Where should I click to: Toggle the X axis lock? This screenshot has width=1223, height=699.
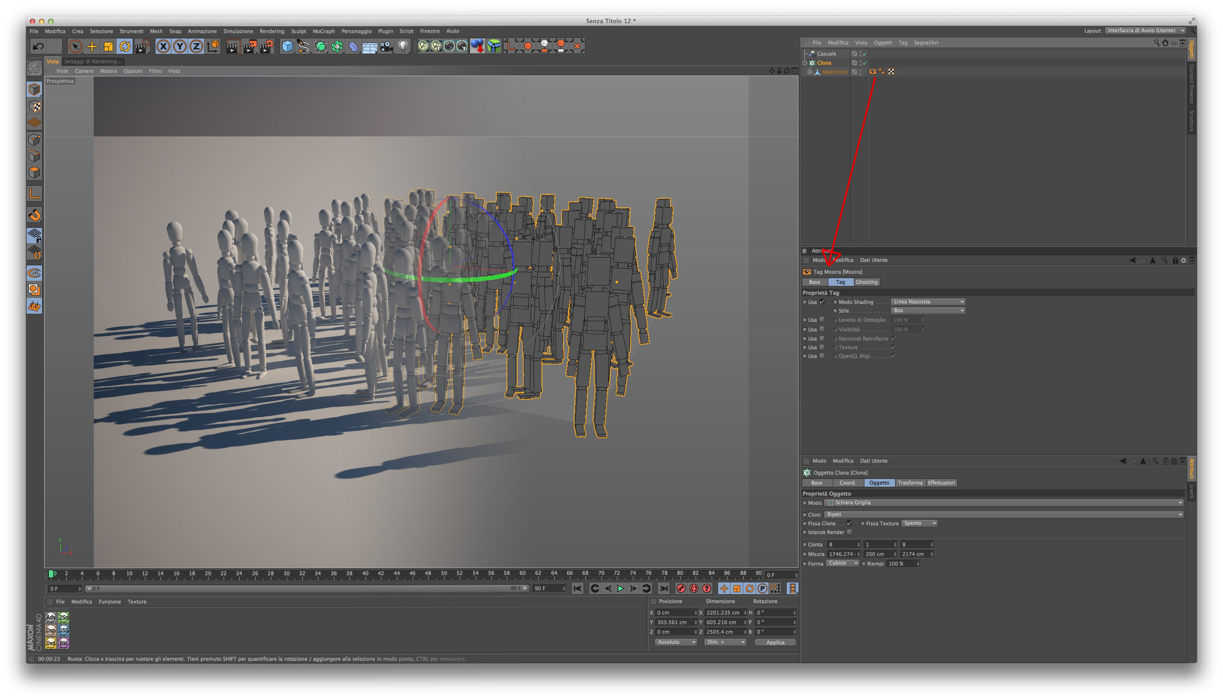pos(163,47)
